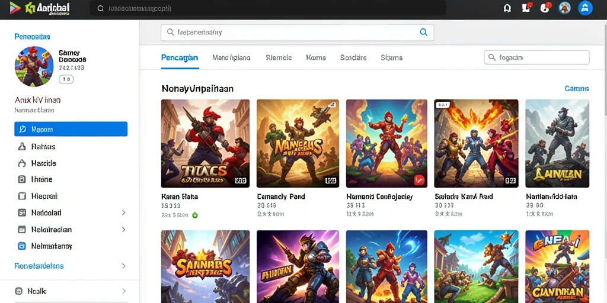Open the purple armored warrior game thumbnail
607x303 pixels.
[x=298, y=267]
